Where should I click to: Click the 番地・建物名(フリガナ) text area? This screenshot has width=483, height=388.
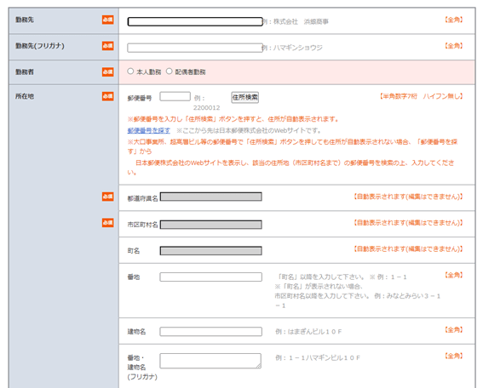coord(210,361)
